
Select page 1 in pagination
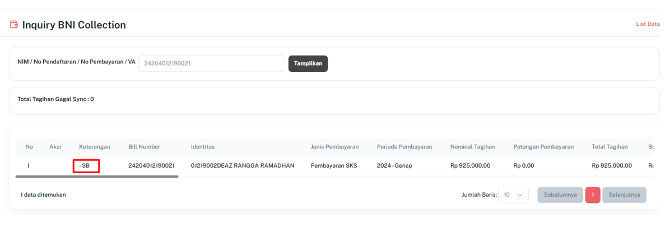tap(593, 195)
